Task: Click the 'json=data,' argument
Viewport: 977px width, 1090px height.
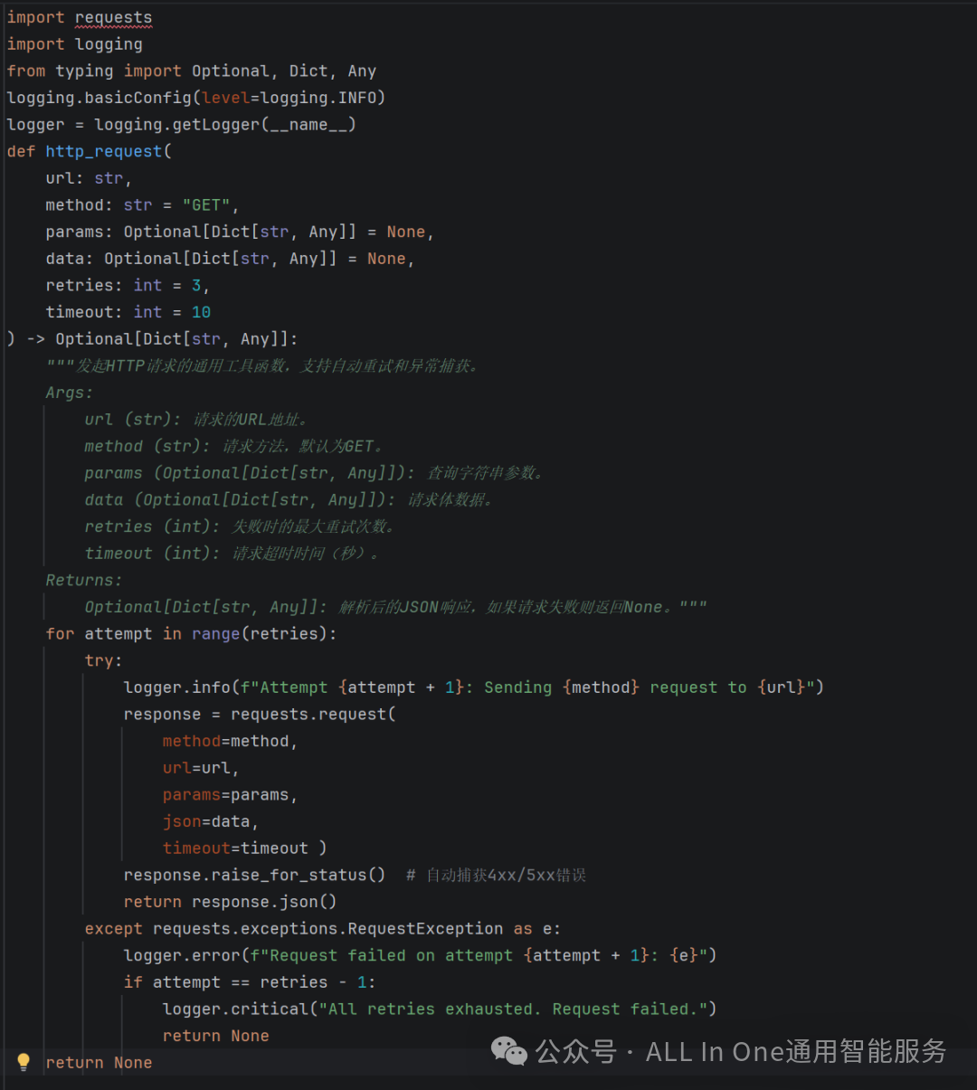Action: pyautogui.click(x=211, y=821)
